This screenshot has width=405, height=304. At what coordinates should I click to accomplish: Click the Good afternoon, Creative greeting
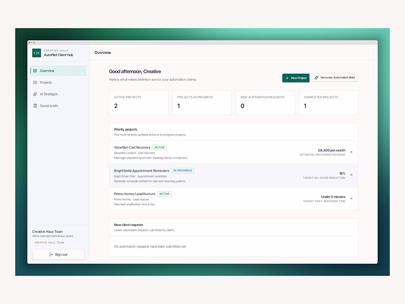point(135,71)
